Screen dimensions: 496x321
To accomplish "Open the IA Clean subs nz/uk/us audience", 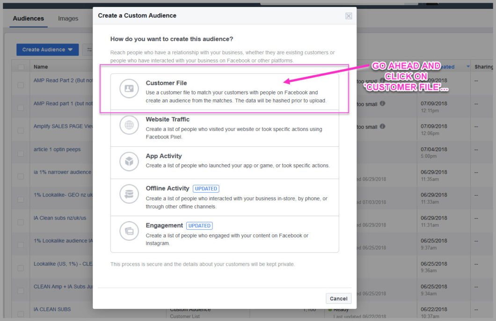I will click(x=60, y=218).
